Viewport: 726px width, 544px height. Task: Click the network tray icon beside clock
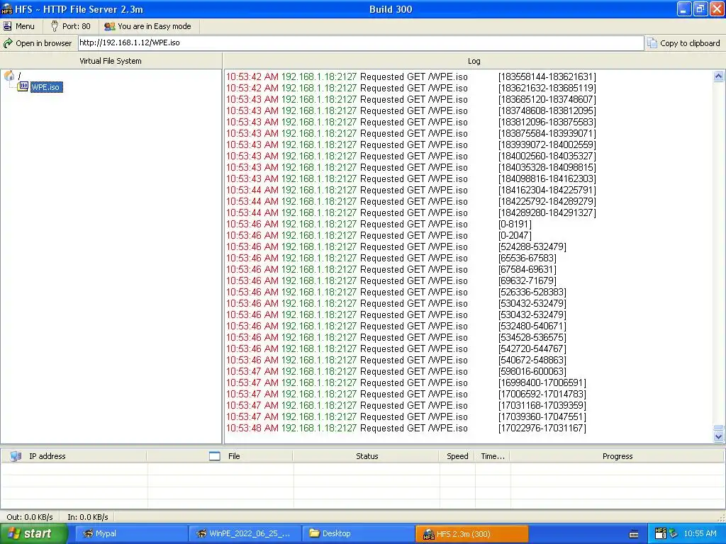tap(674, 533)
